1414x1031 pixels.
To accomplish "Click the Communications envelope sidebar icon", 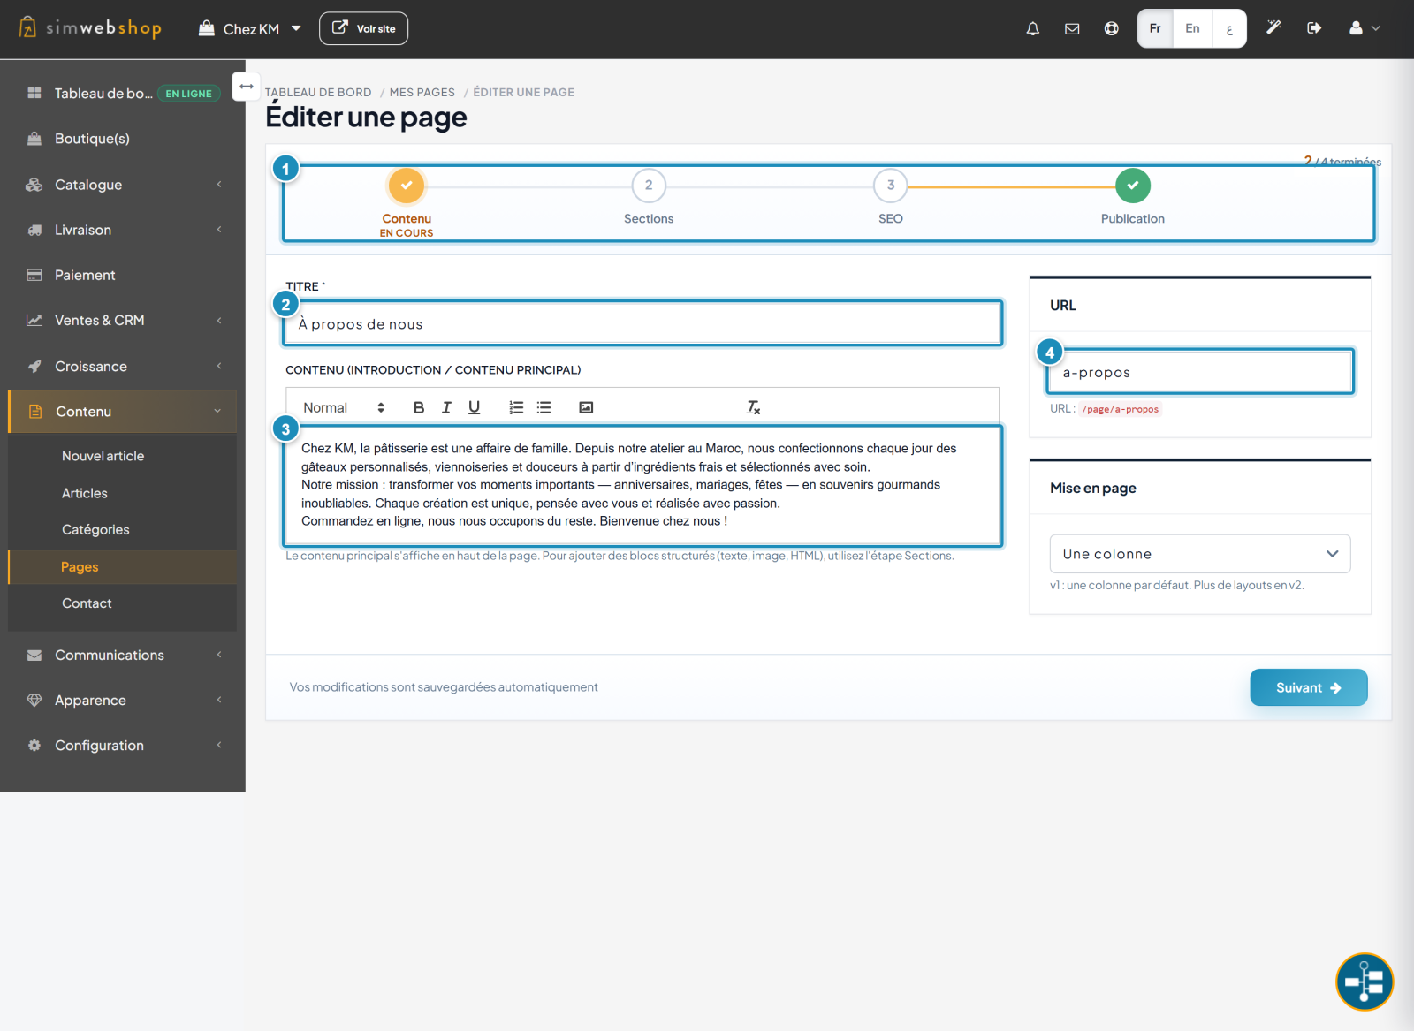I will point(34,655).
